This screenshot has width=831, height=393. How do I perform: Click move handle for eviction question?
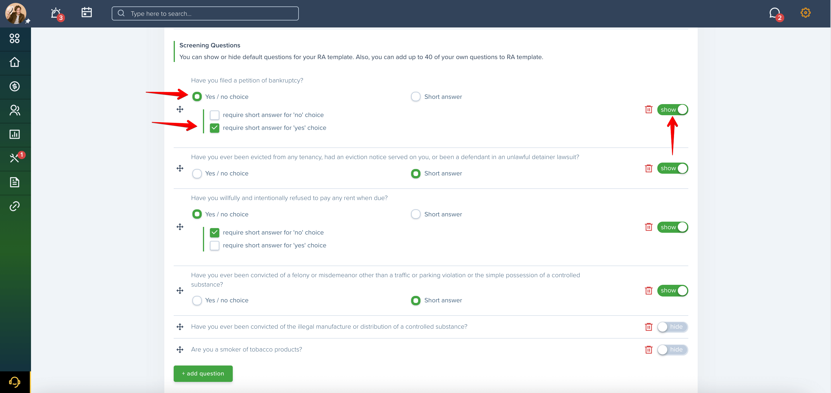click(x=180, y=168)
